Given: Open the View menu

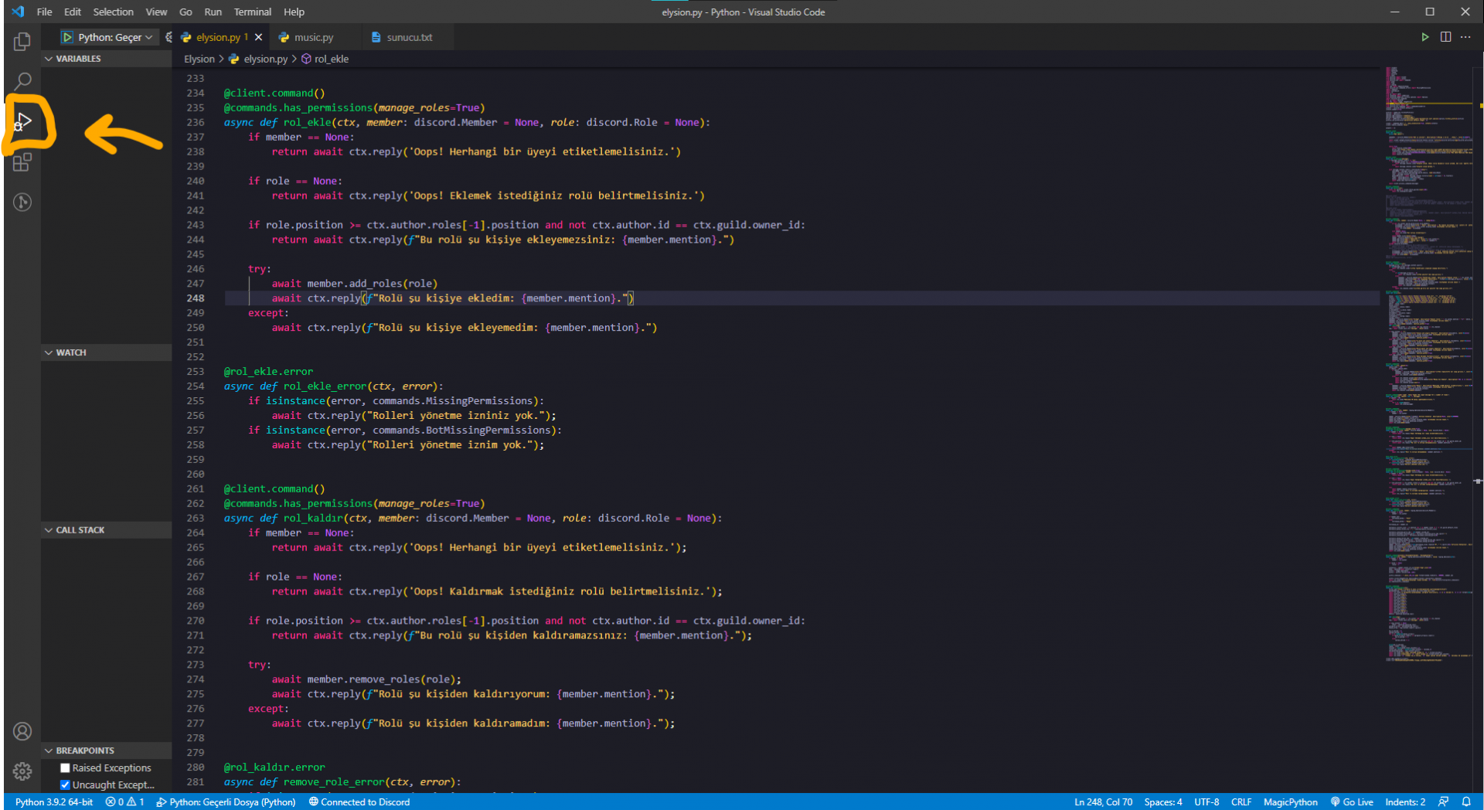Looking at the screenshot, I should (156, 12).
